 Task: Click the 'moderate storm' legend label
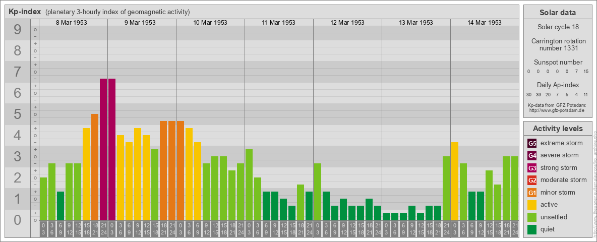[x=564, y=179]
